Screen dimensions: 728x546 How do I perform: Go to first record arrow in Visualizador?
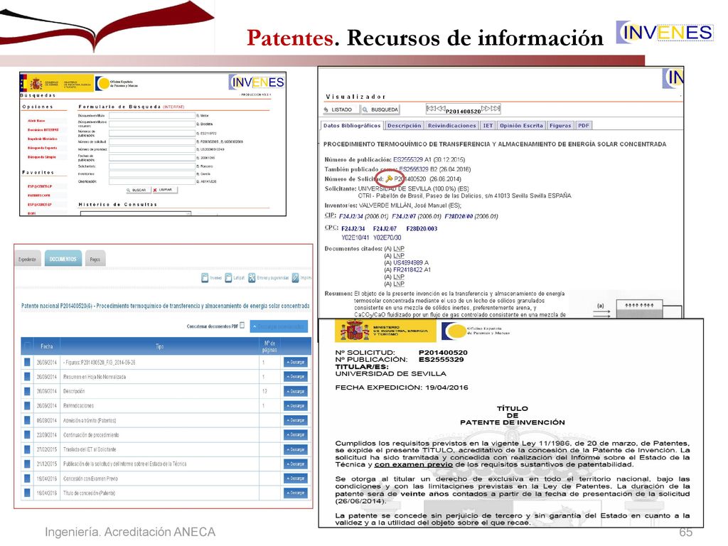coord(430,109)
